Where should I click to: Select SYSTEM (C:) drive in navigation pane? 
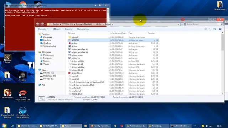[x=48, y=73]
